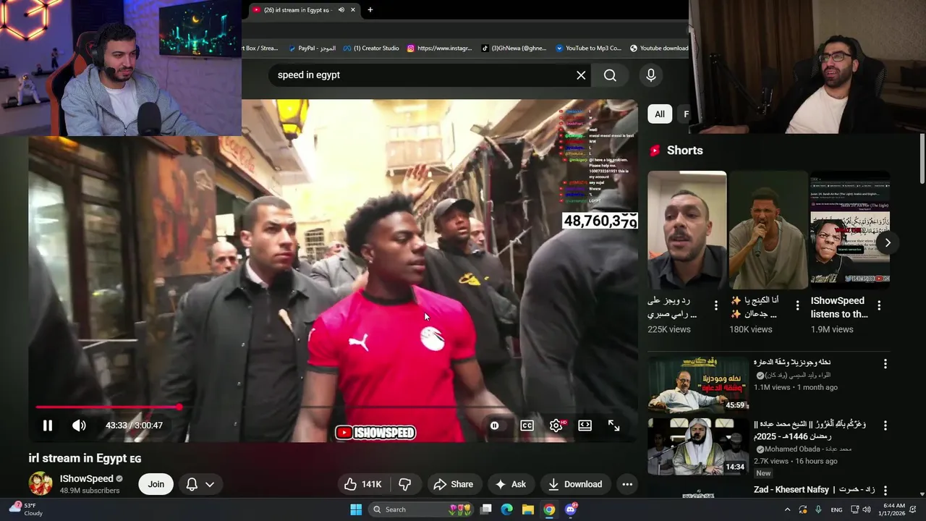926x521 pixels.
Task: Switch to theater mode
Action: coord(585,425)
